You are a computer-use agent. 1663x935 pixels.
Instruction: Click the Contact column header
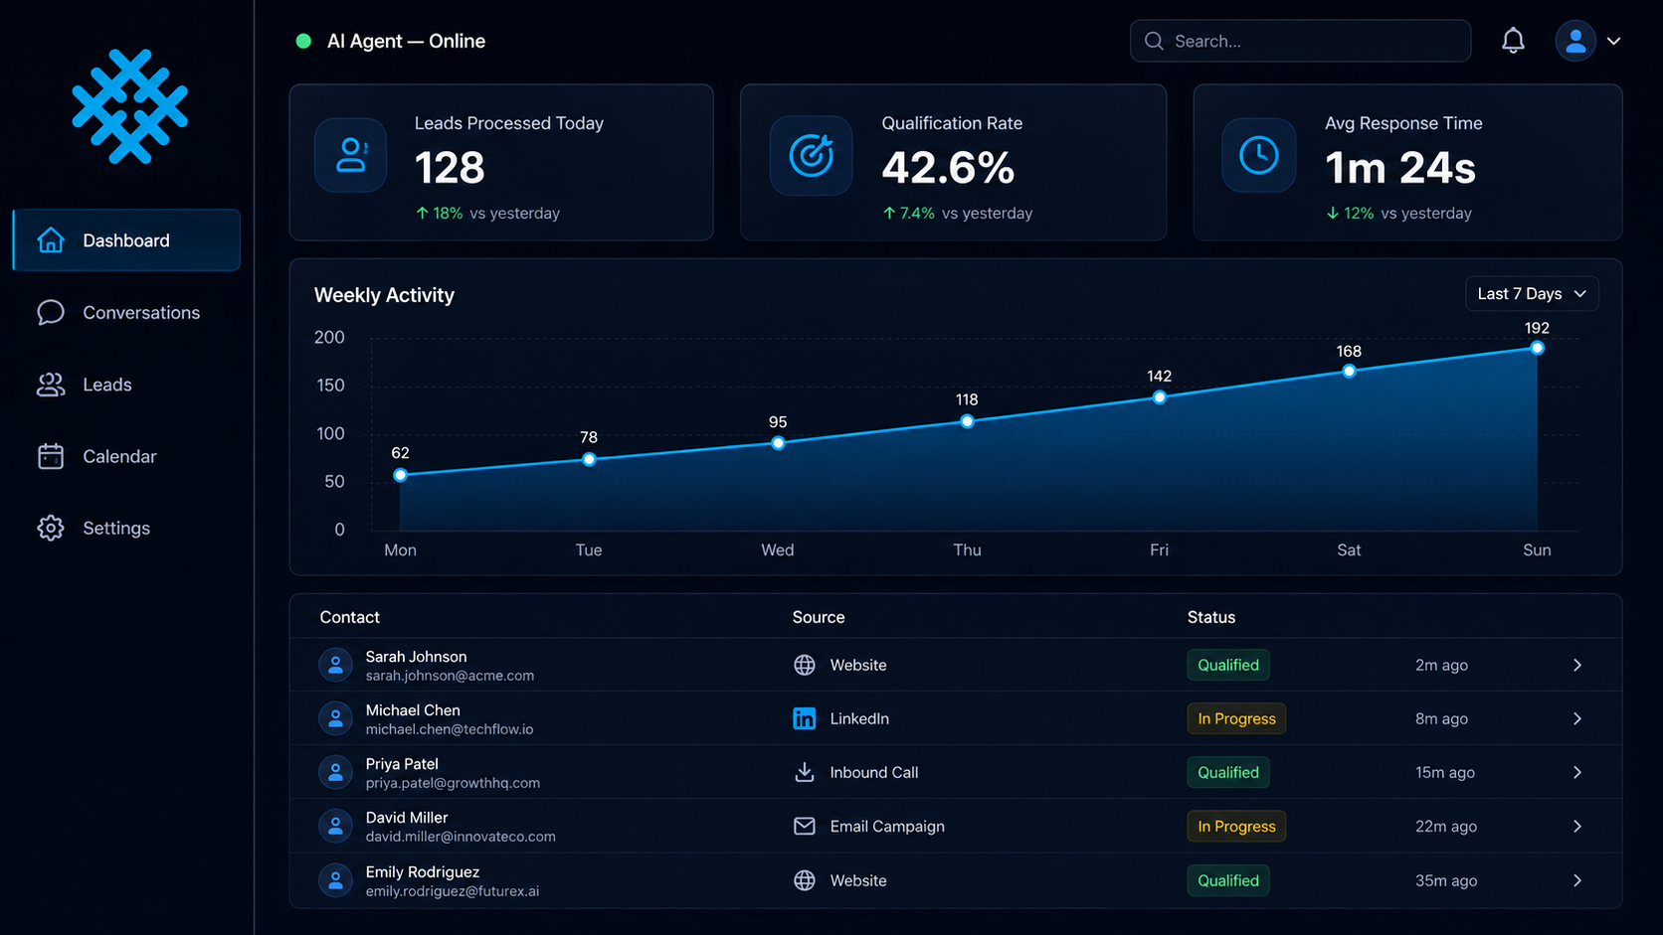point(349,617)
